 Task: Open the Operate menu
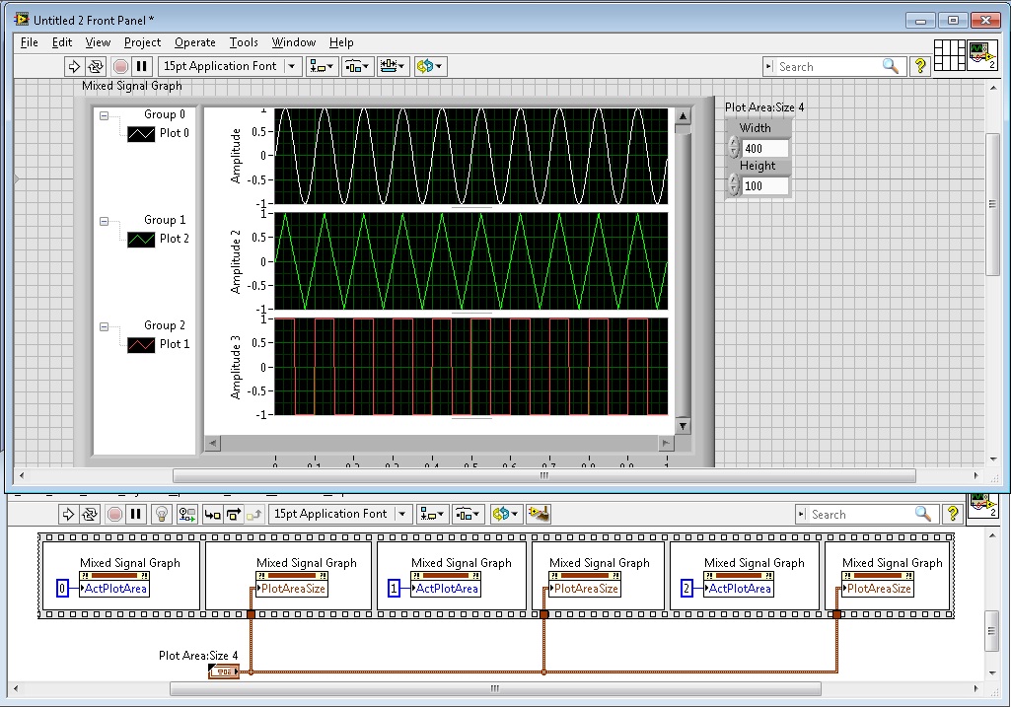coord(194,42)
